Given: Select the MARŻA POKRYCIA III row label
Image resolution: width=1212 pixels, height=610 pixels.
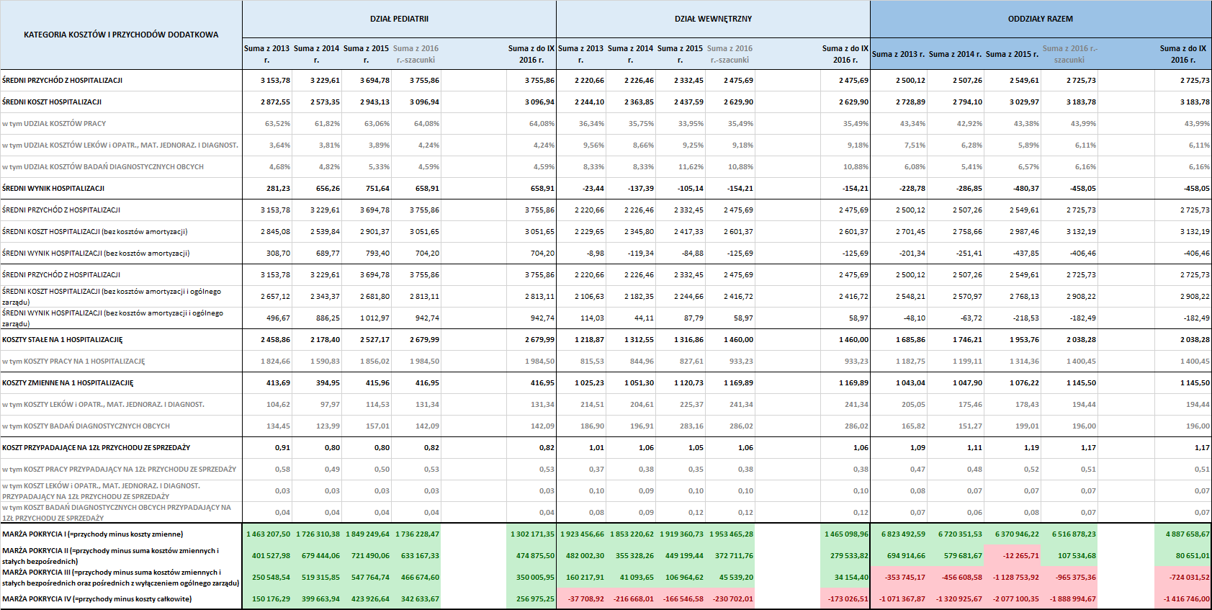Looking at the screenshot, I should click(120, 578).
